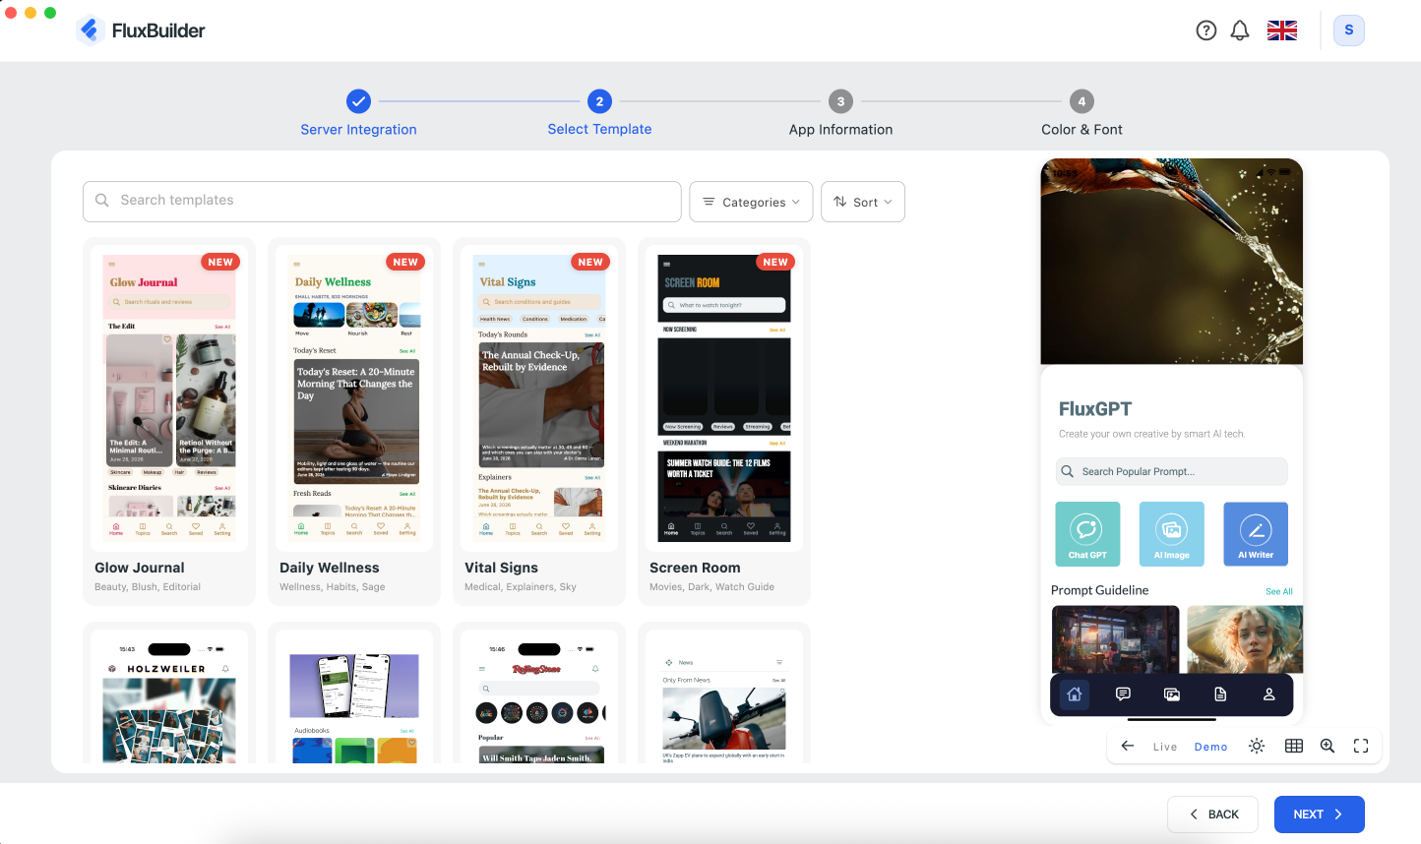Open the chat icon in preview nav bar
1421x844 pixels.
1123,694
